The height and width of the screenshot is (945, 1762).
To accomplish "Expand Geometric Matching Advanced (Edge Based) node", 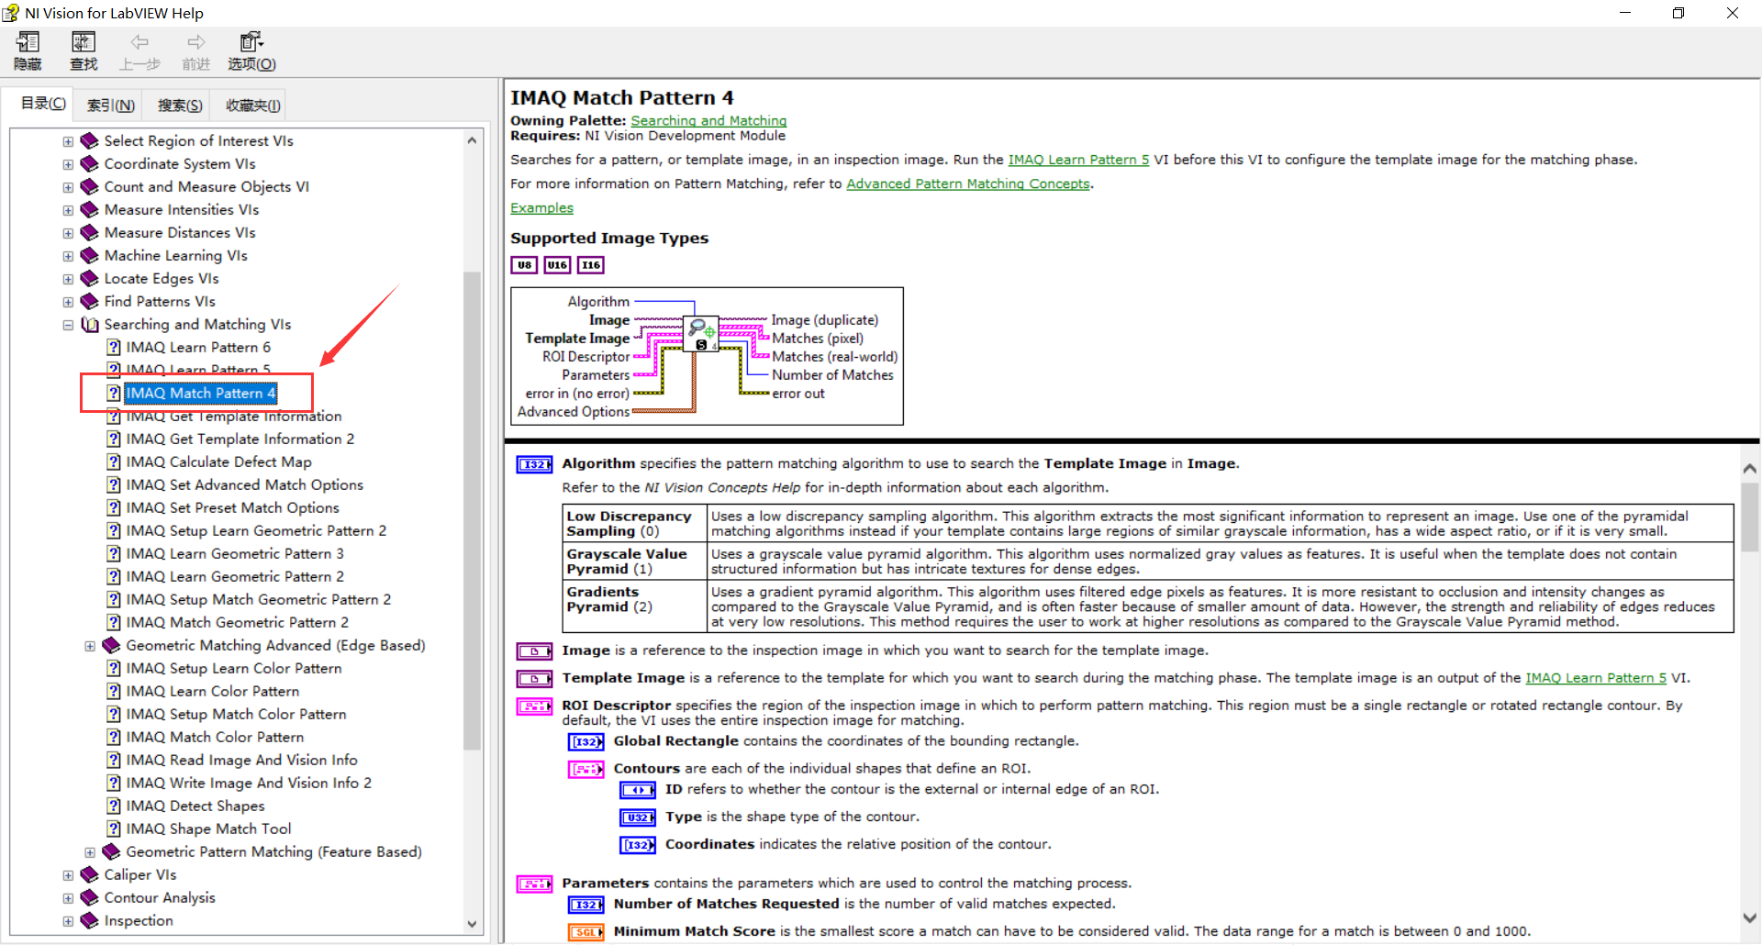I will coord(90,646).
